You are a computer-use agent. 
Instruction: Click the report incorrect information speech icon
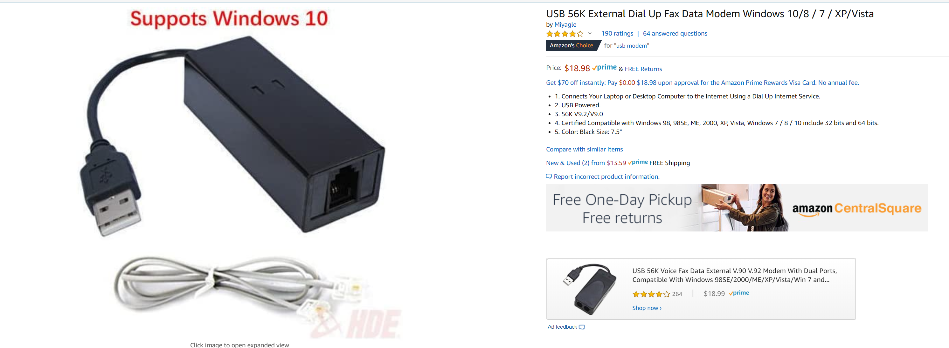549,177
